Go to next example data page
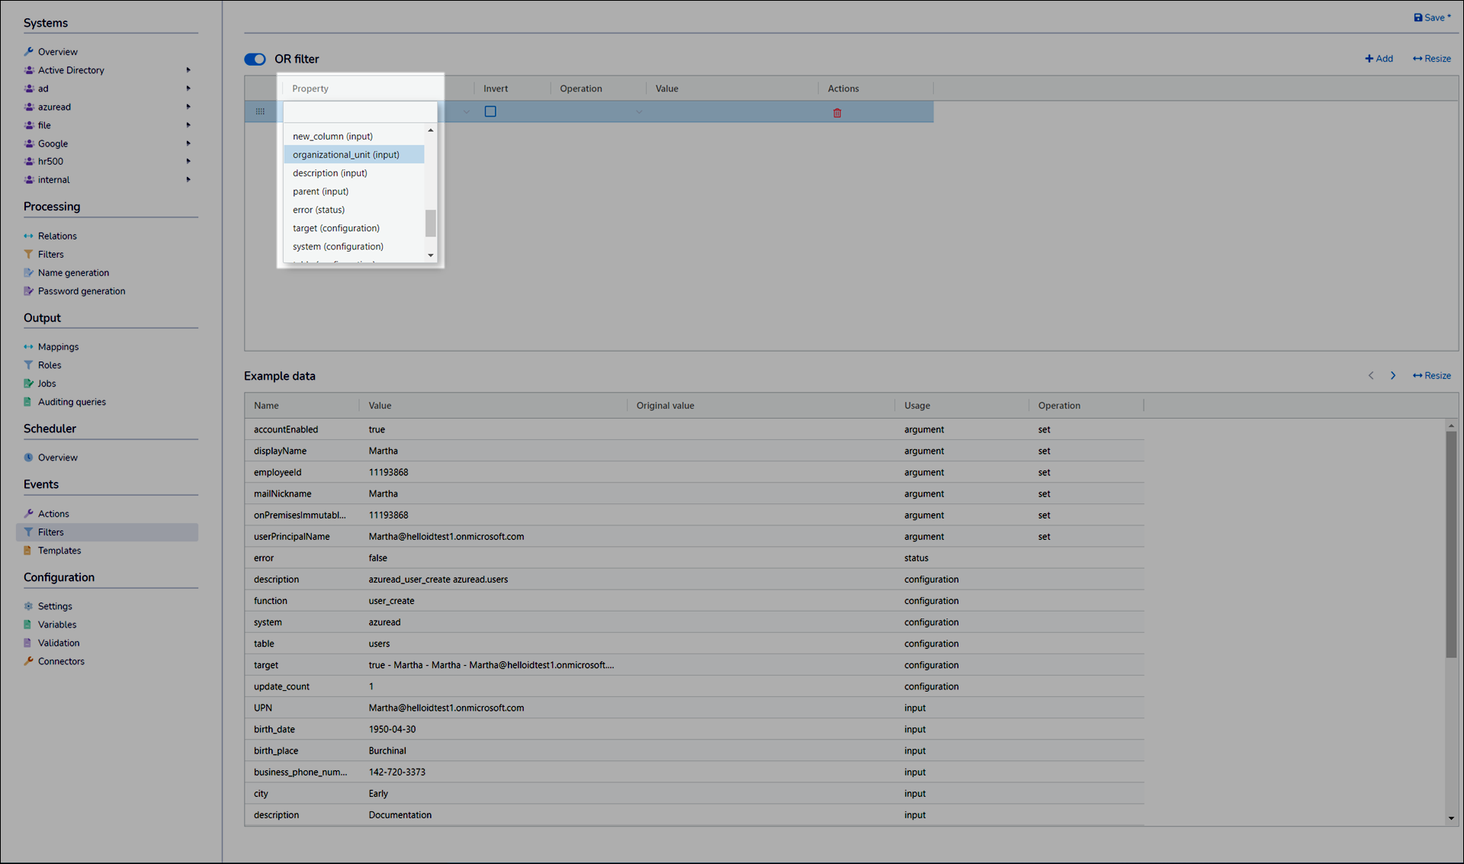The width and height of the screenshot is (1464, 864). [x=1393, y=375]
